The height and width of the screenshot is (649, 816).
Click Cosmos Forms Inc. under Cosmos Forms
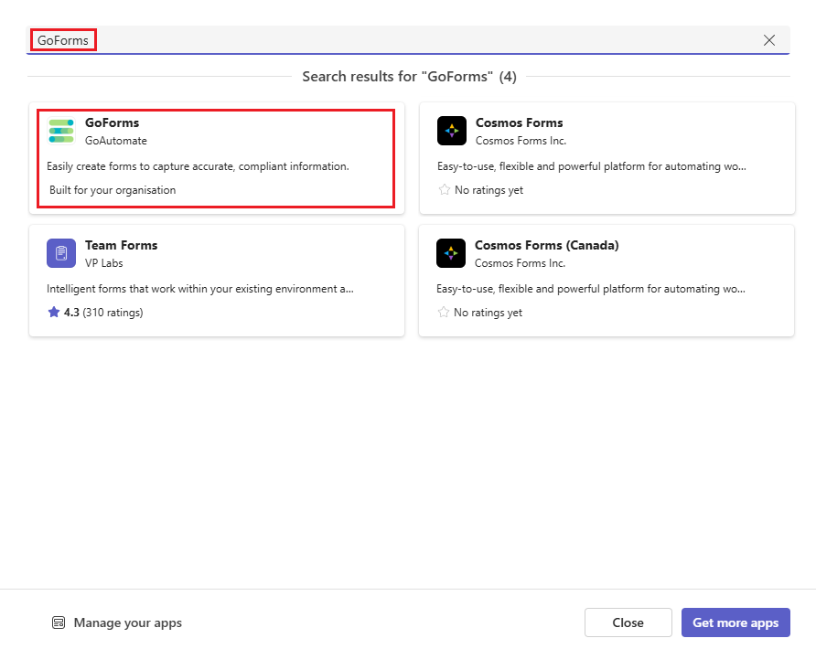[521, 141]
